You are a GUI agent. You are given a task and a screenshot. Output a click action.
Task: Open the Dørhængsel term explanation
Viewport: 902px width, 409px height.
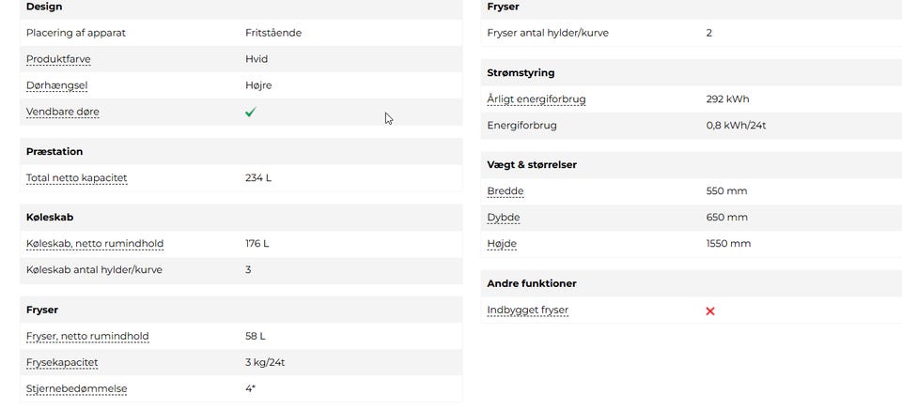pos(58,85)
